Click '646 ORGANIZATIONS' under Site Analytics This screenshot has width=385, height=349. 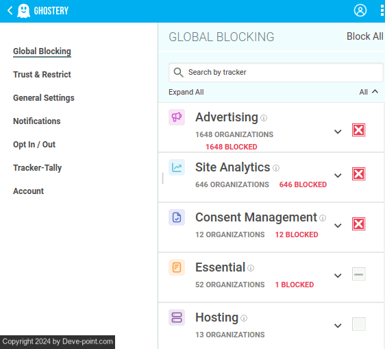(x=232, y=184)
